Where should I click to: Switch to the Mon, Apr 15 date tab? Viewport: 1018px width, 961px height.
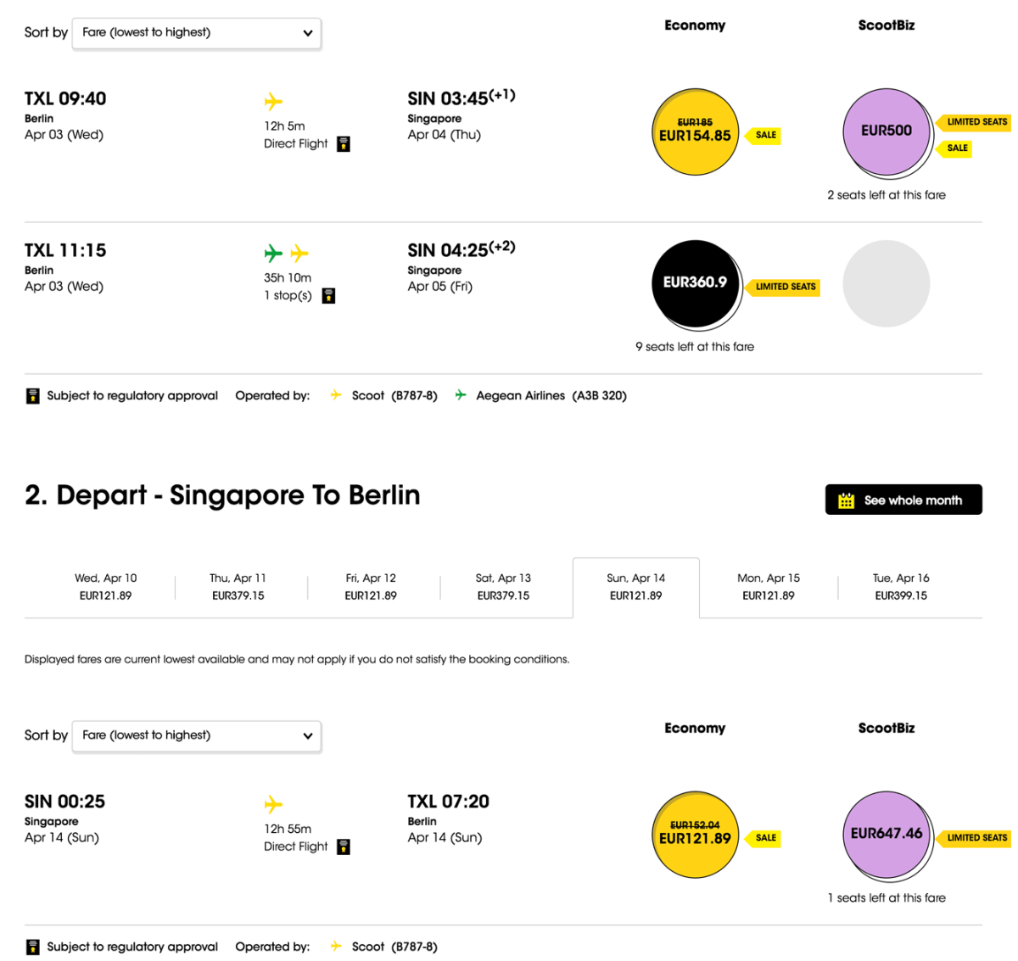(768, 587)
